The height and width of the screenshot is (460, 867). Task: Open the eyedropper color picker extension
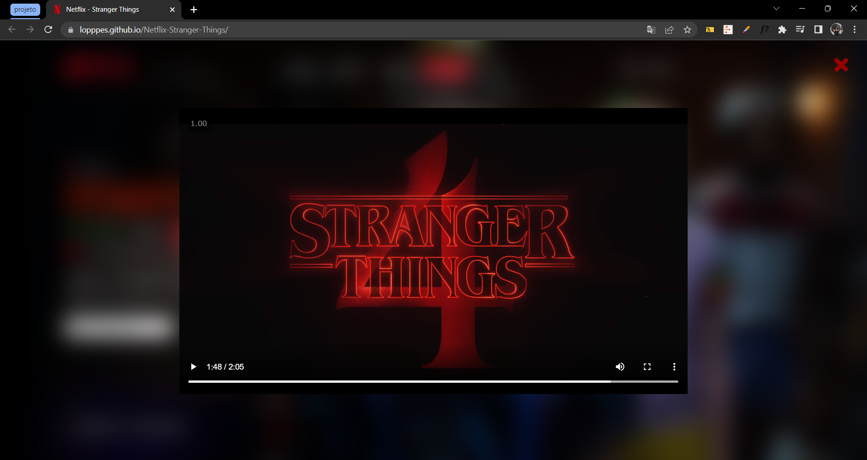click(x=746, y=29)
